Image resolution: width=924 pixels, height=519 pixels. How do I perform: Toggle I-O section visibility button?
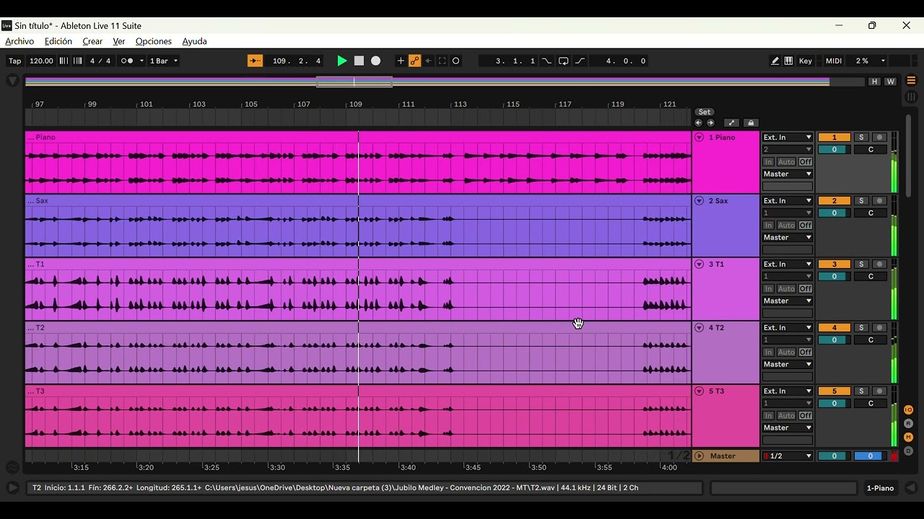point(909,409)
